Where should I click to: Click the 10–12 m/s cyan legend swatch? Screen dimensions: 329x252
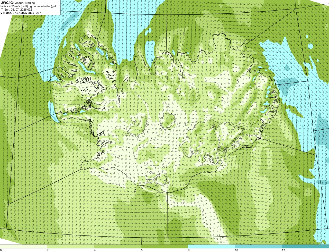(x=258, y=247)
